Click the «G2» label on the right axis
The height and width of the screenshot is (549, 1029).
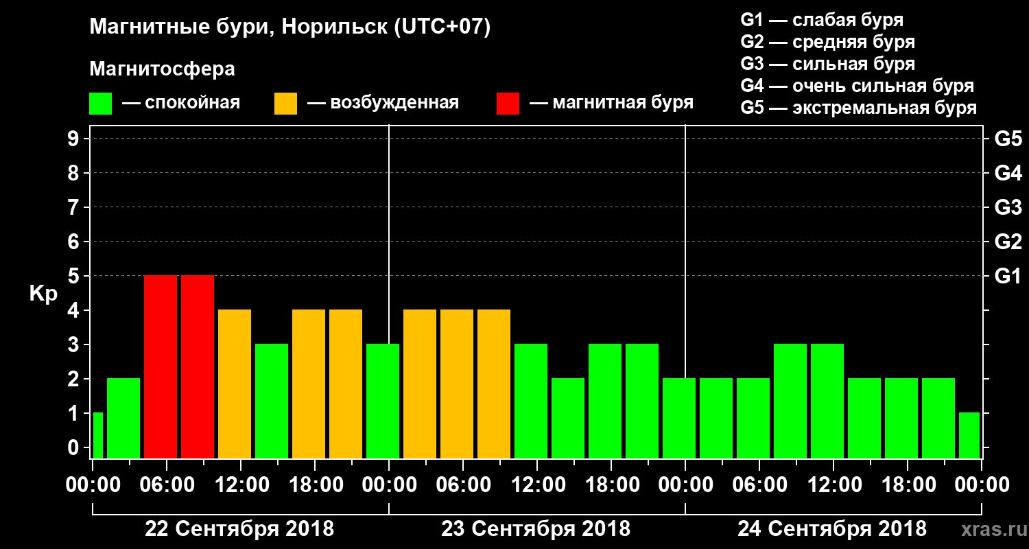1008,242
